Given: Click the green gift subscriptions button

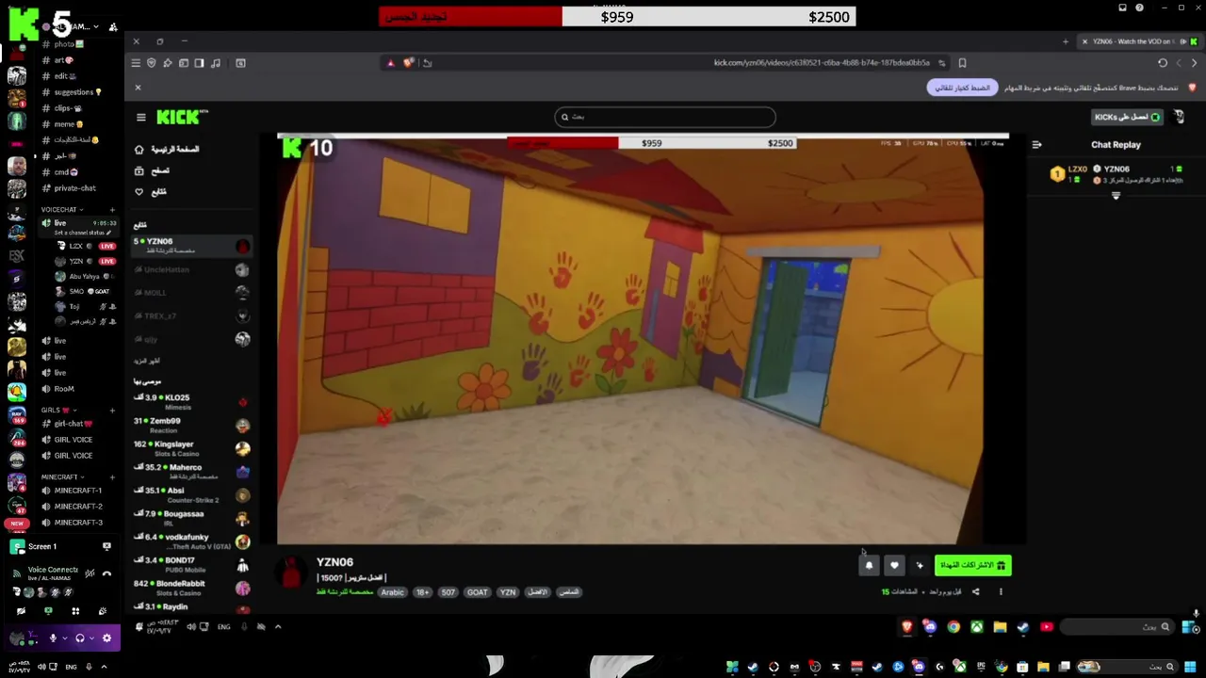Looking at the screenshot, I should (x=973, y=565).
